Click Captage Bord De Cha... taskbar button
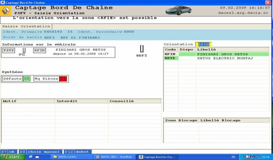273x160 pixels. point(157,157)
